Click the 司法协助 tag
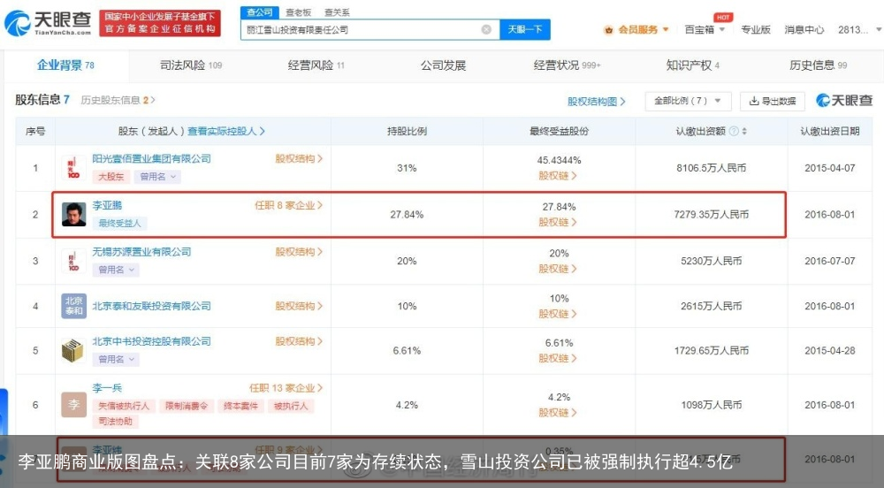This screenshot has height=488, width=884. coord(116,422)
